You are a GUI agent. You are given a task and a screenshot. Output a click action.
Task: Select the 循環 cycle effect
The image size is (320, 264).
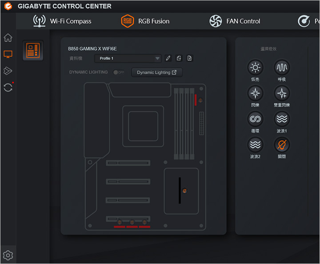[x=255, y=119]
